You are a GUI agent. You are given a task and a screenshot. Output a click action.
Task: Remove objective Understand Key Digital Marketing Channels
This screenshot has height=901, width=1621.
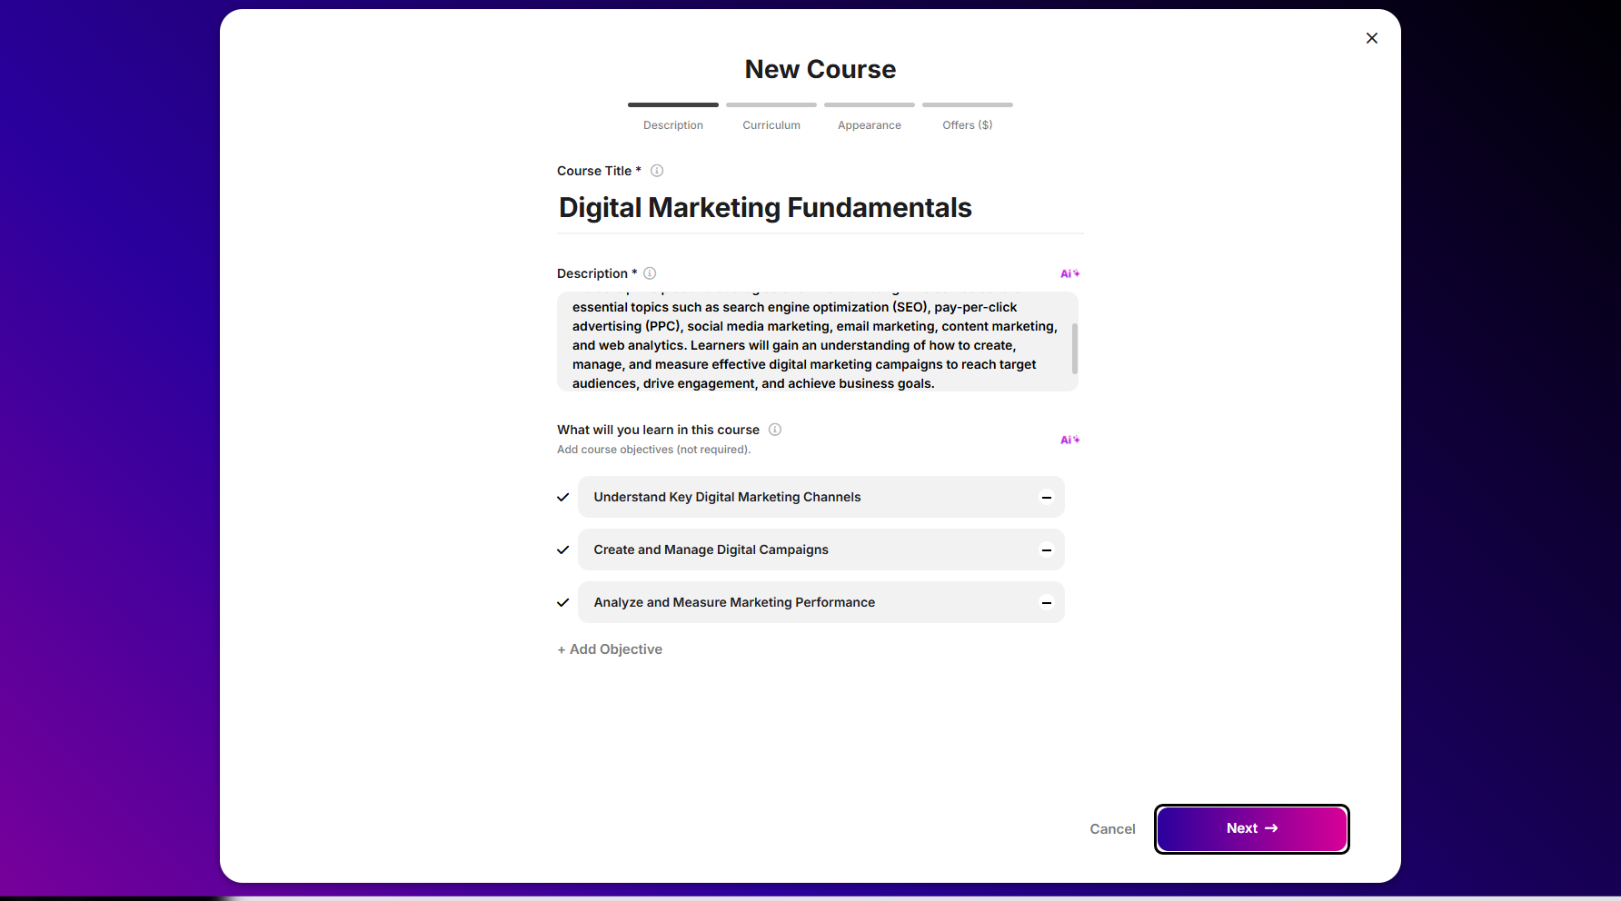pyautogui.click(x=1047, y=497)
